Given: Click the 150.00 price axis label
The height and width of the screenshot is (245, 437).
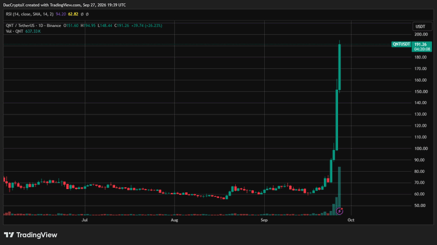Looking at the screenshot, I should tap(420, 91).
